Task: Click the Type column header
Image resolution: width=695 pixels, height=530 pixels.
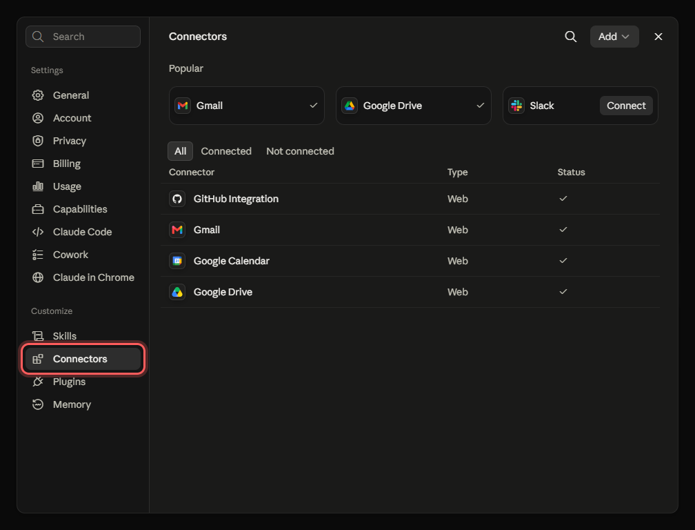Action: [x=457, y=172]
